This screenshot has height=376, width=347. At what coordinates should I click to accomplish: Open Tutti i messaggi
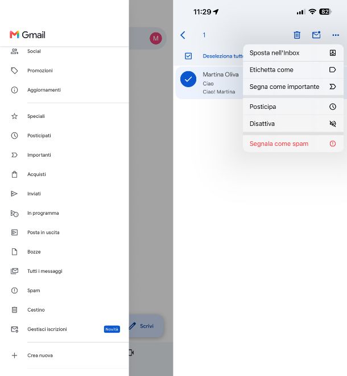click(64, 271)
